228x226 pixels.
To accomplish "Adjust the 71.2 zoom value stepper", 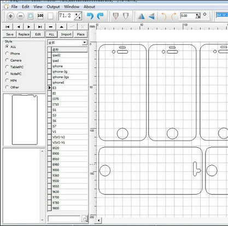I will click(x=78, y=16).
